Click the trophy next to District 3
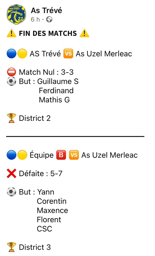This screenshot has width=155, height=256. [12, 247]
